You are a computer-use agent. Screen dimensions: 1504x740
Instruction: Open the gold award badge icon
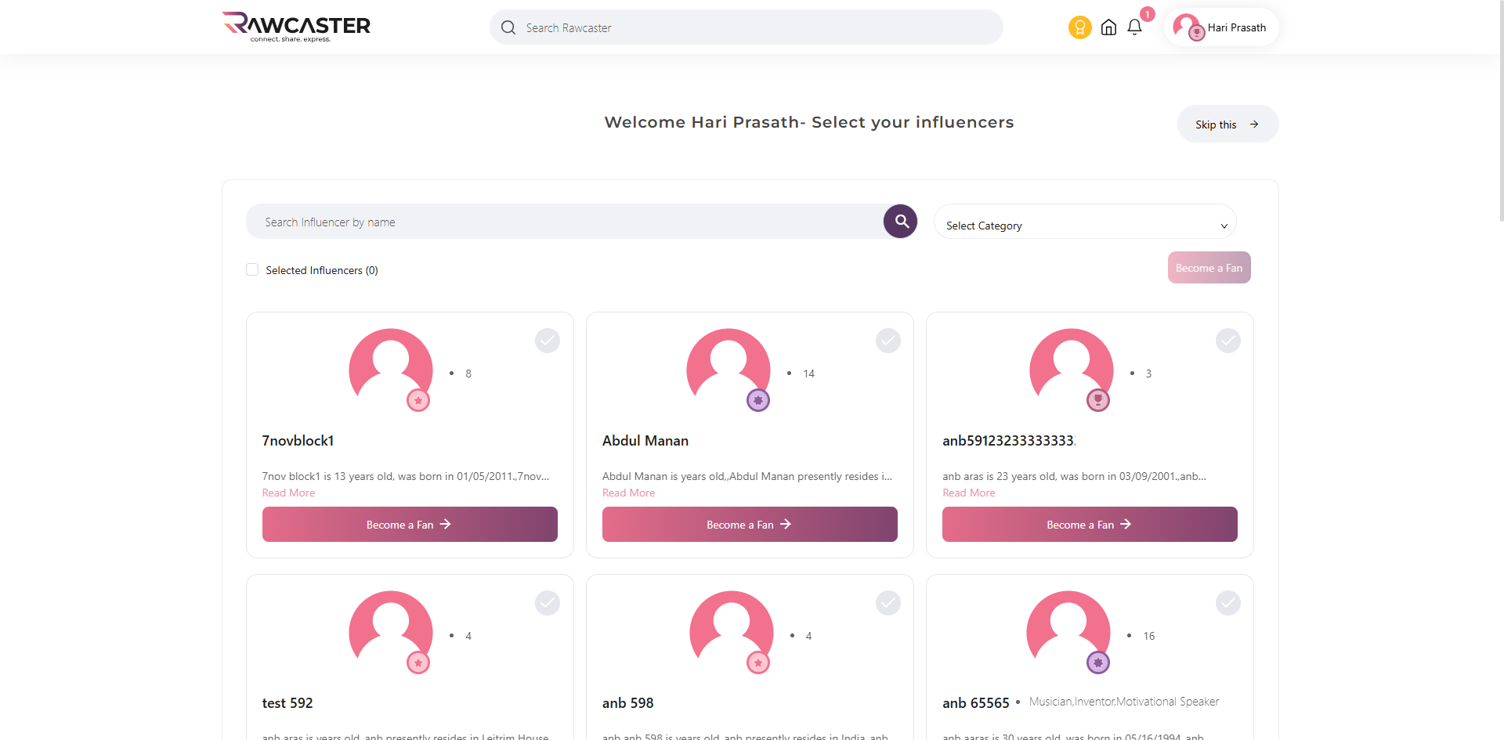(x=1079, y=27)
